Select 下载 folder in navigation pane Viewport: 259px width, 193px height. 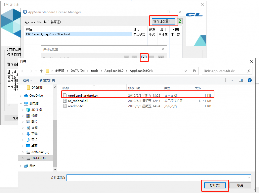(x=34, y=134)
